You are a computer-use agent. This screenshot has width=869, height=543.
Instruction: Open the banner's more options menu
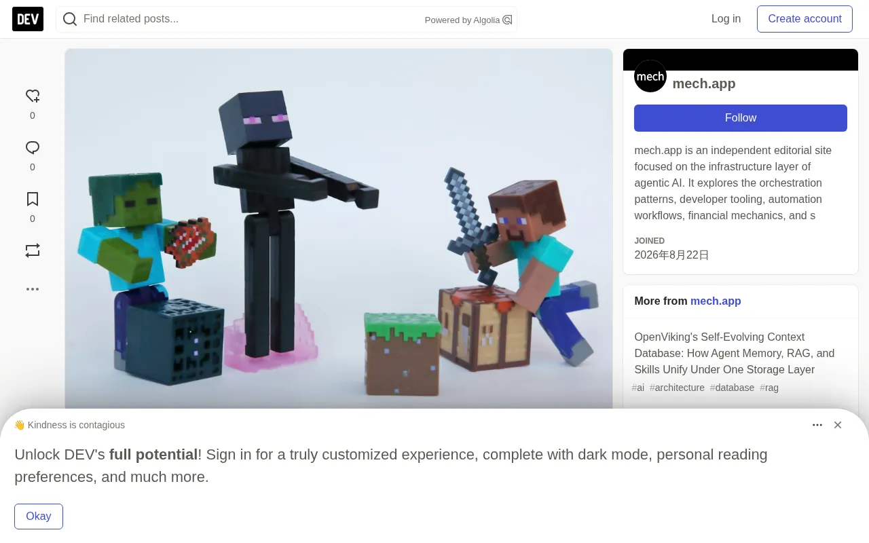(x=817, y=425)
